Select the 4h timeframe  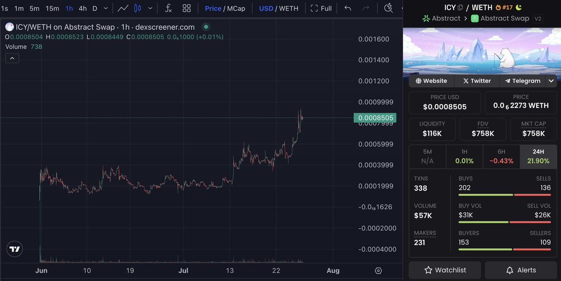(x=82, y=8)
